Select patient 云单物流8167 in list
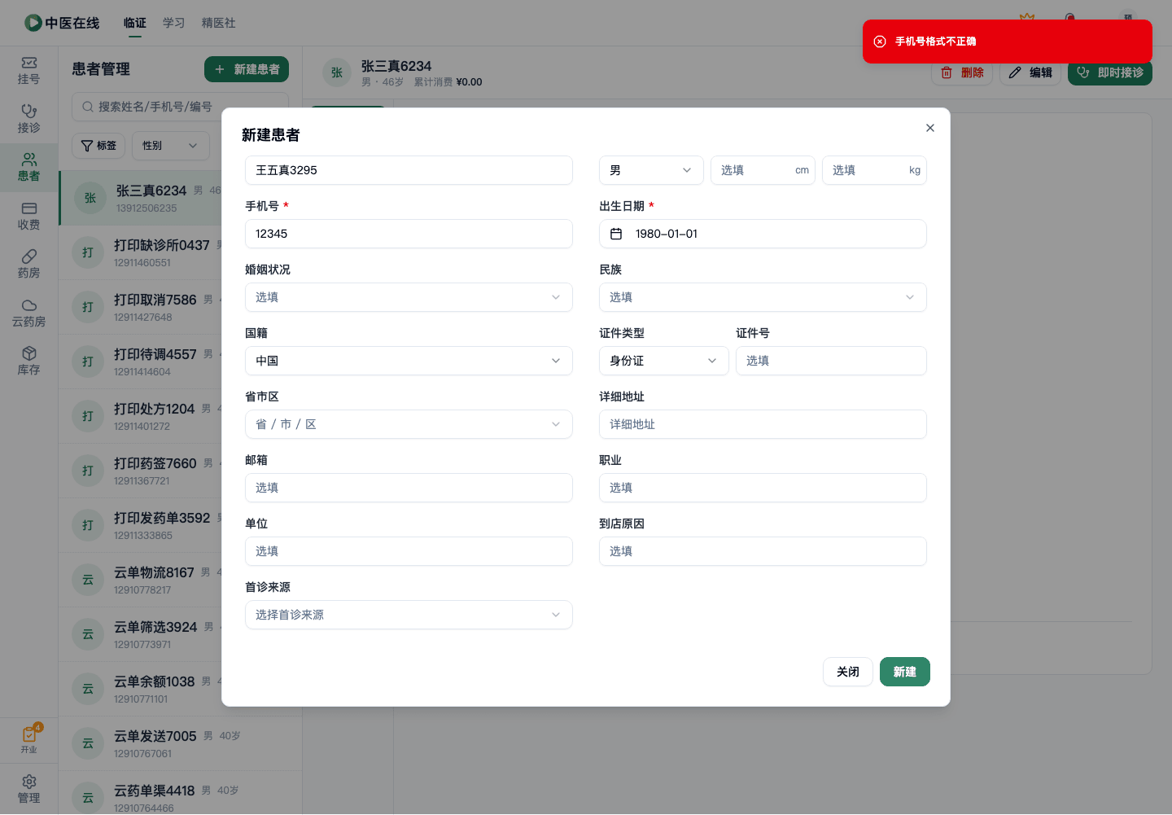This screenshot has height=815, width=1172. 140,580
